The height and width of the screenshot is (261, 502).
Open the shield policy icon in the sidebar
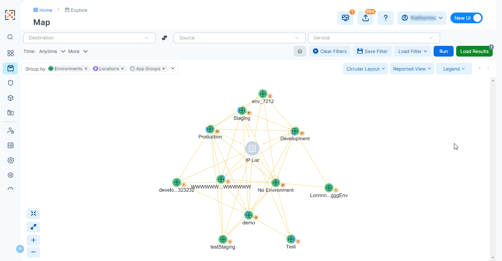point(10,83)
